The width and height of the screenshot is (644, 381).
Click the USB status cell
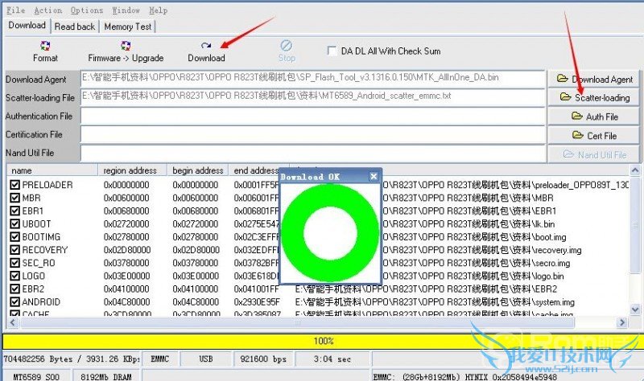pyautogui.click(x=206, y=358)
